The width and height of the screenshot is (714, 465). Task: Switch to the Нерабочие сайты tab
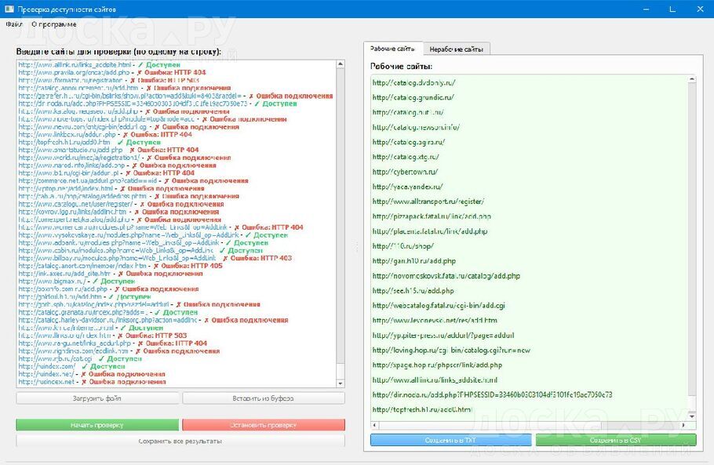point(456,49)
